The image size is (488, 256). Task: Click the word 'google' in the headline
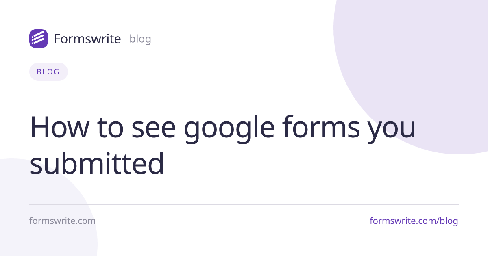(x=229, y=129)
